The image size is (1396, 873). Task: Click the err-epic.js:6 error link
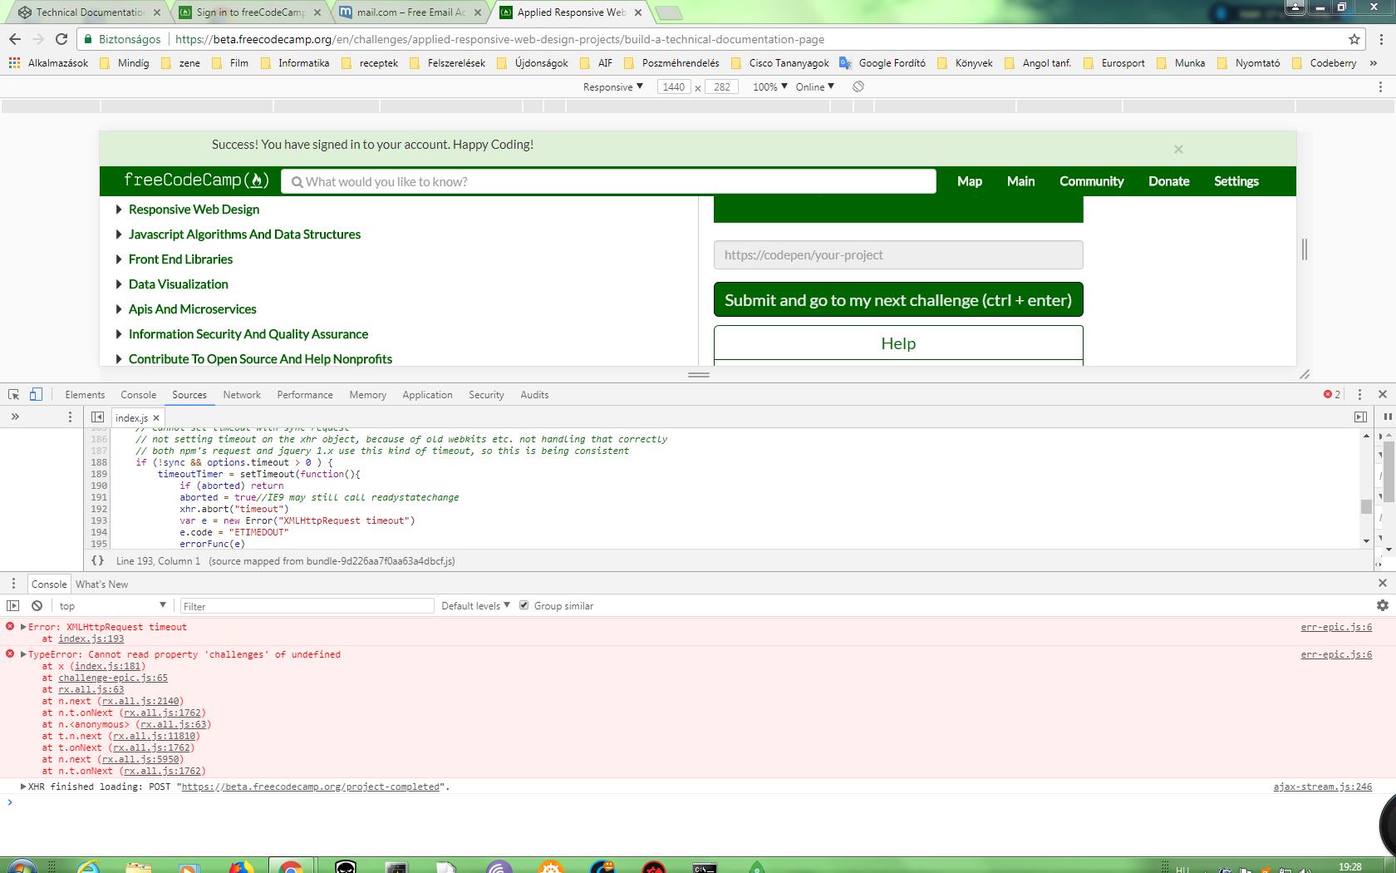(1335, 627)
